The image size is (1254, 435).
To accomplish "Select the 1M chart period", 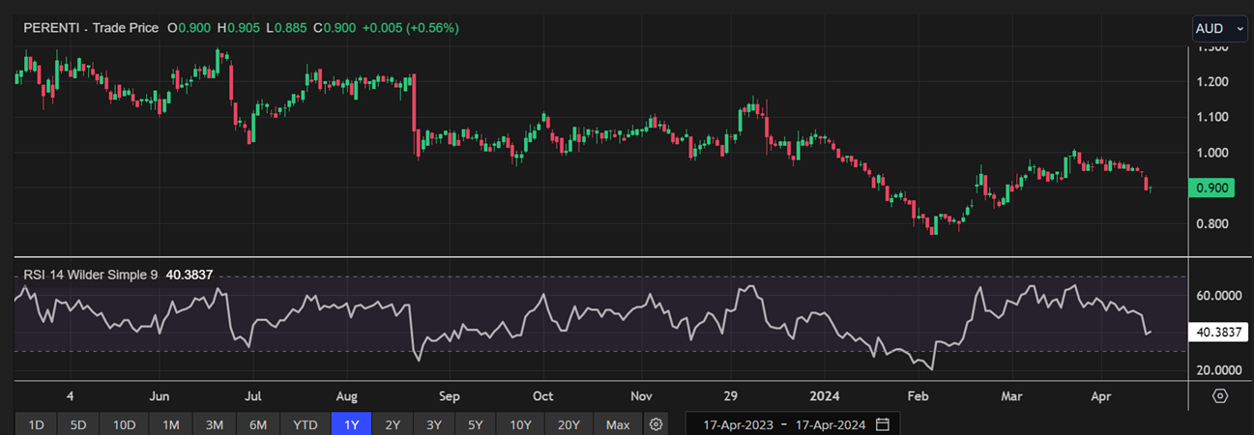I will click(170, 424).
